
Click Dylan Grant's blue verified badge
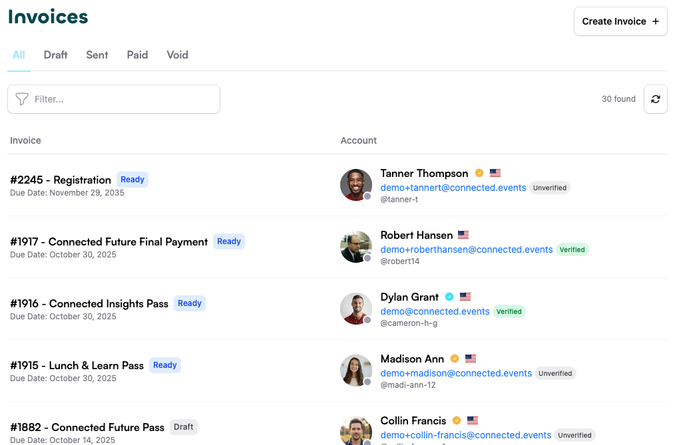coord(449,297)
